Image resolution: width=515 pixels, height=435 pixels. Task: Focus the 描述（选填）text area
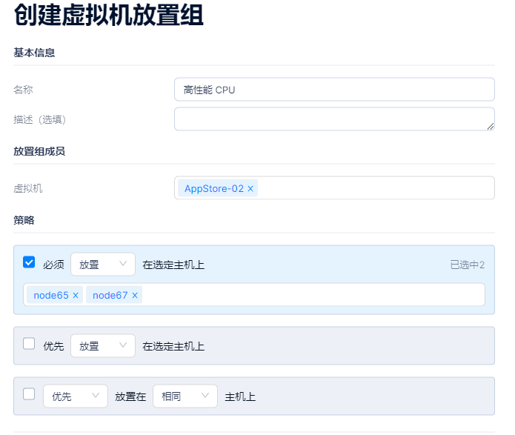[334, 119]
